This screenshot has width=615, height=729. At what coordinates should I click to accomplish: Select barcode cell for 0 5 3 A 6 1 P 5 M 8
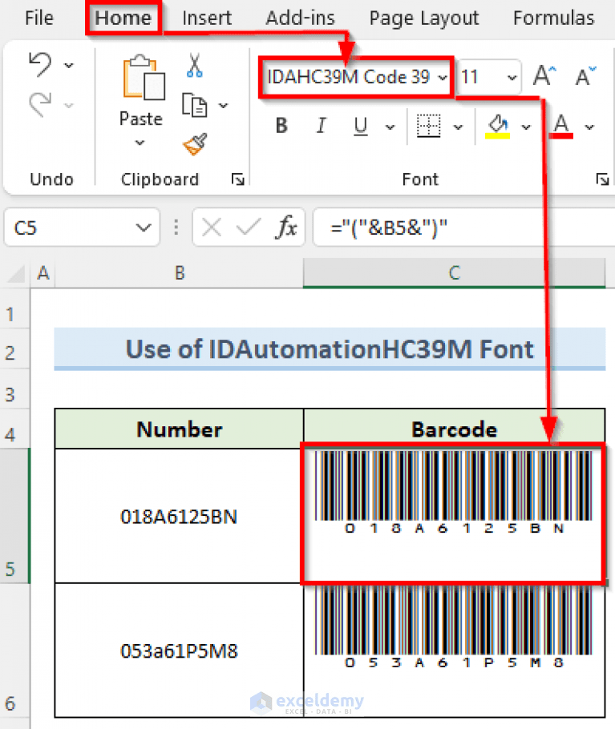coord(454,650)
